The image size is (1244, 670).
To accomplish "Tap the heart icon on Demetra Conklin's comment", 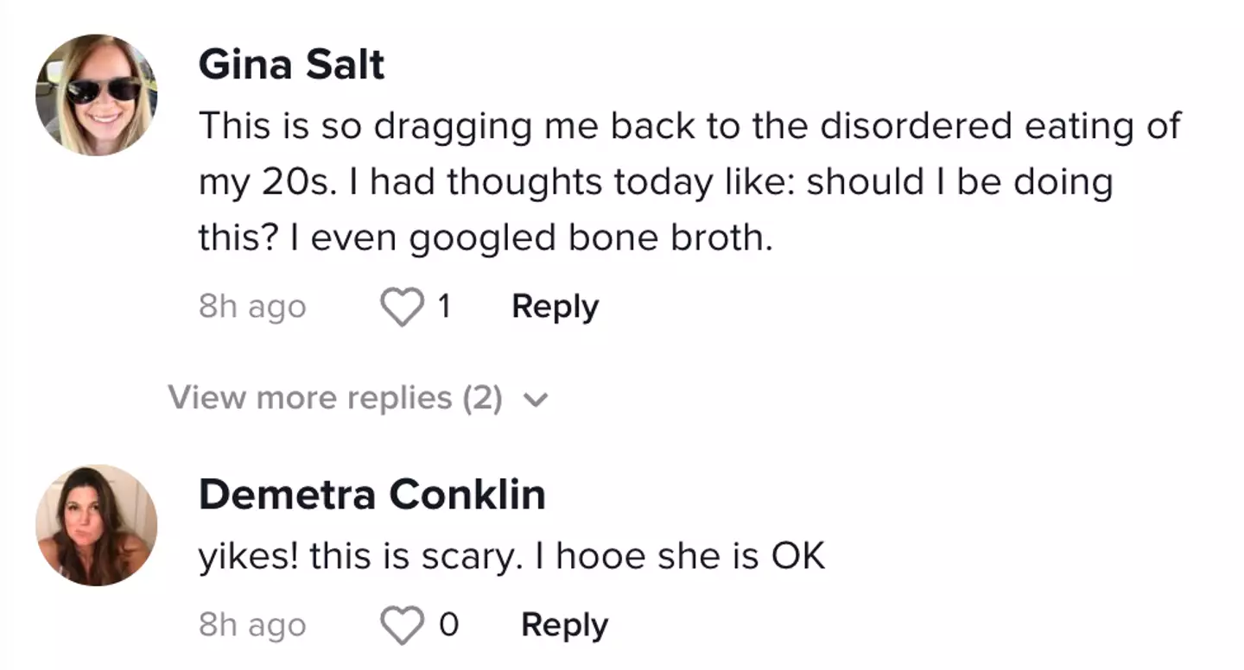I will click(x=402, y=624).
